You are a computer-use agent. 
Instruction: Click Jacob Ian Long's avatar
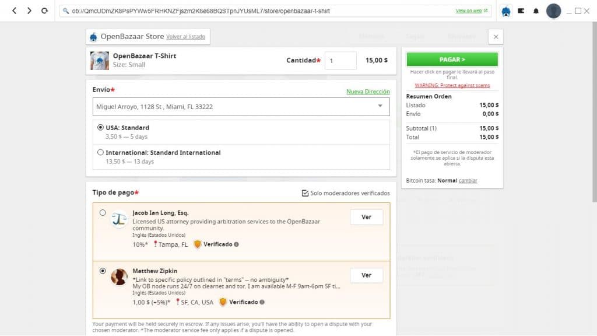click(119, 219)
